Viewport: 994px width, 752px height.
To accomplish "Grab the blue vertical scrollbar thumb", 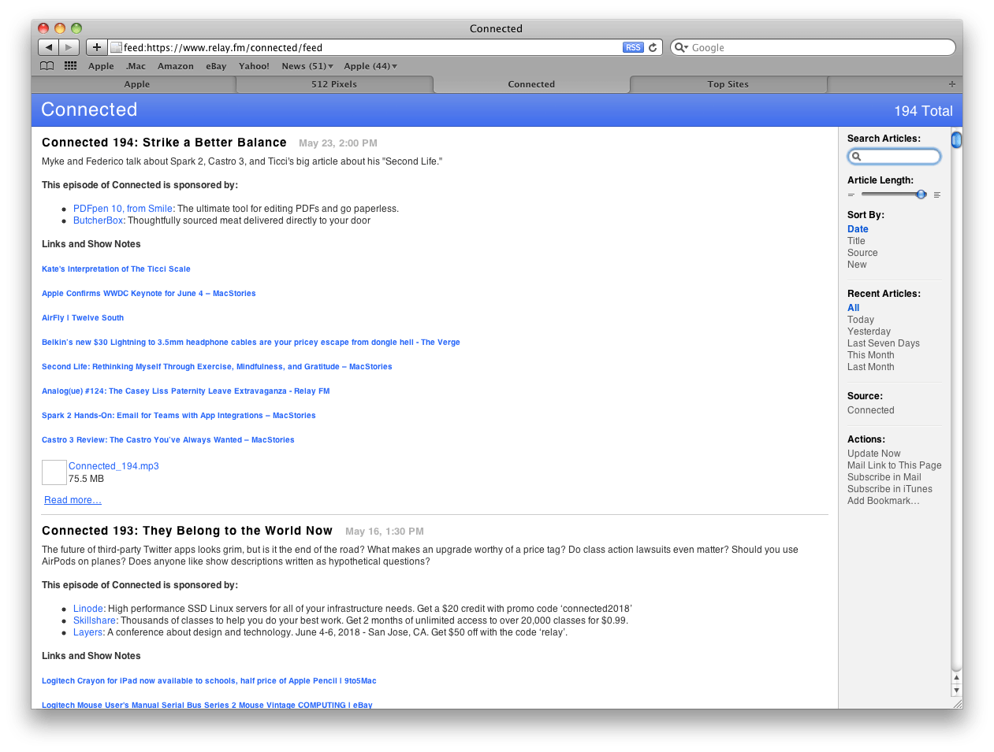I will tap(956, 140).
